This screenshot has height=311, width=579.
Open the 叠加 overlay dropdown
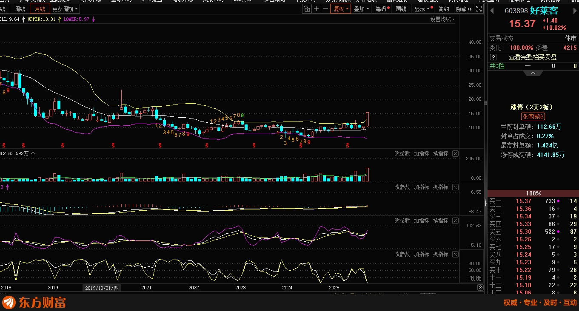pyautogui.click(x=362, y=9)
